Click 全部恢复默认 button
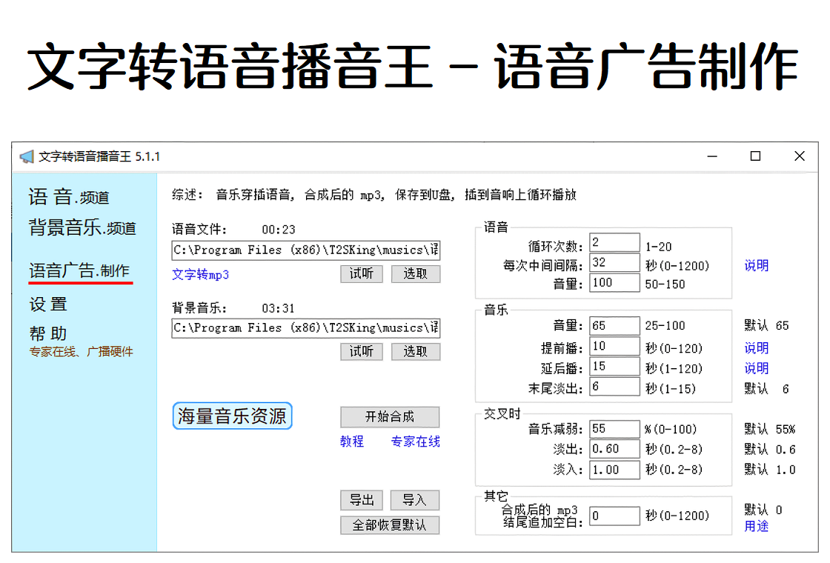This screenshot has height=563, width=830. coord(390,525)
